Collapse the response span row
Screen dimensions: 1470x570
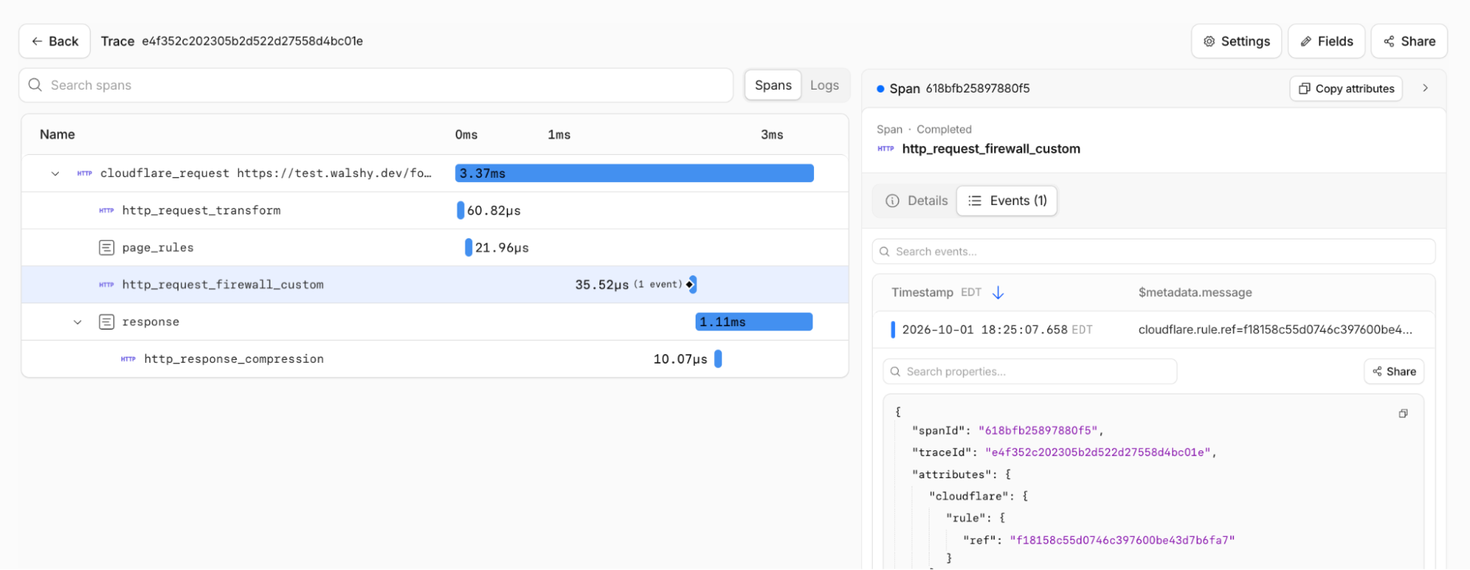77,322
